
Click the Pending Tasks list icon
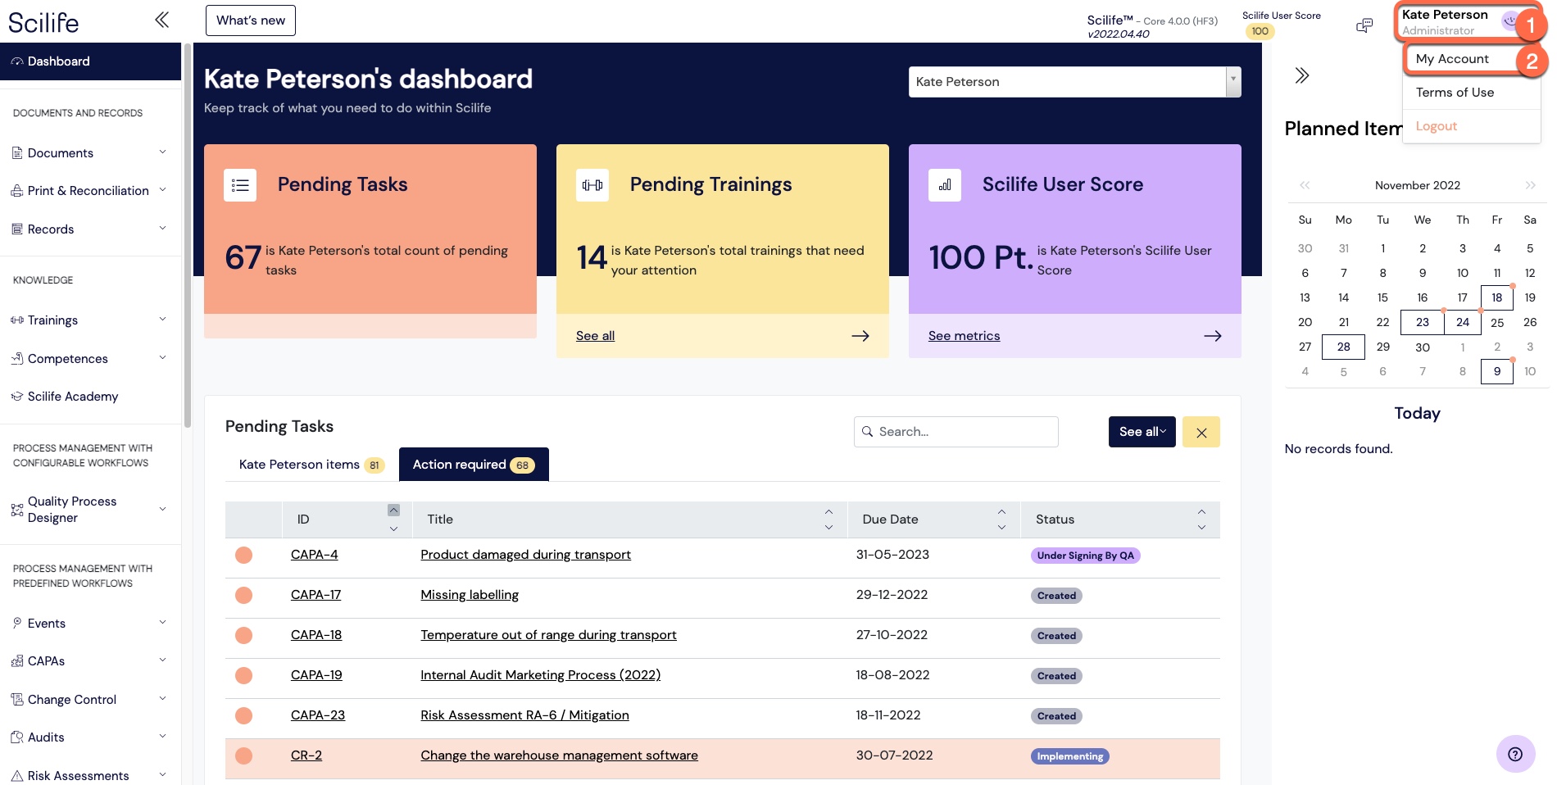click(240, 185)
